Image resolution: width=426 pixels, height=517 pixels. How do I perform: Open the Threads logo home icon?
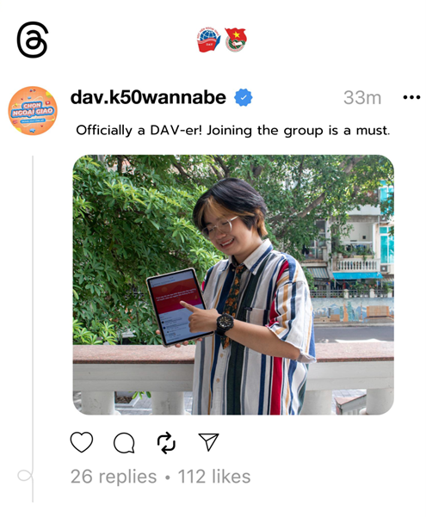pyautogui.click(x=33, y=40)
